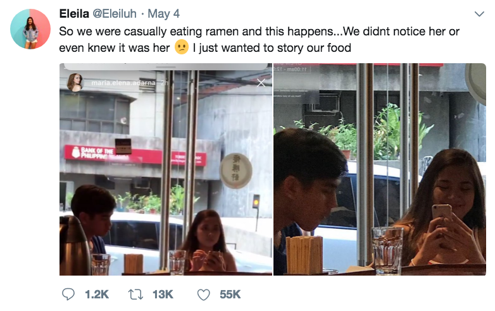
Task: Click the reply speech bubble icon
Action: tap(68, 294)
